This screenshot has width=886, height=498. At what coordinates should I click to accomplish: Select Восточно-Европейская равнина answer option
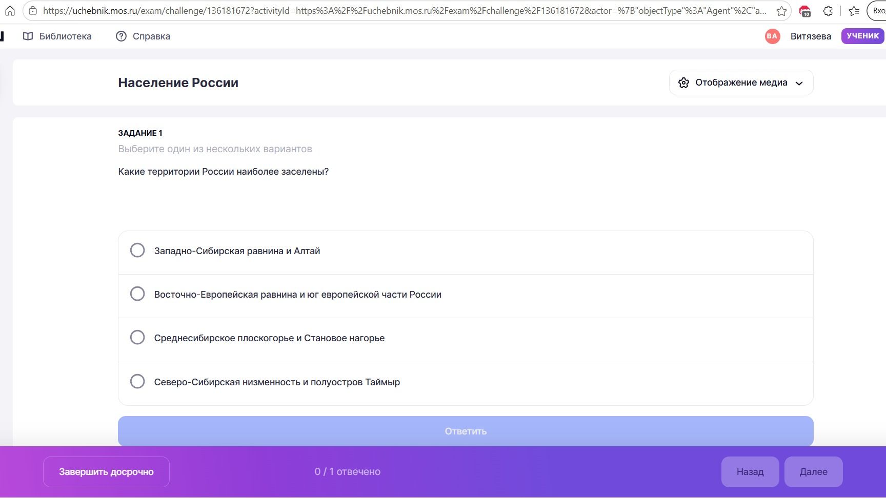[466, 295]
